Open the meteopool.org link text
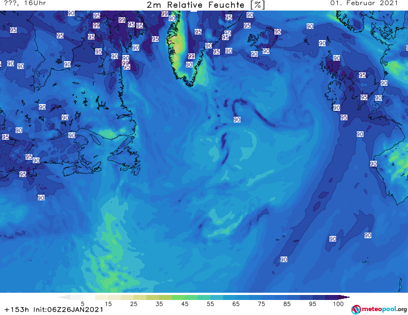The height and width of the screenshot is (315, 408). coord(384,309)
